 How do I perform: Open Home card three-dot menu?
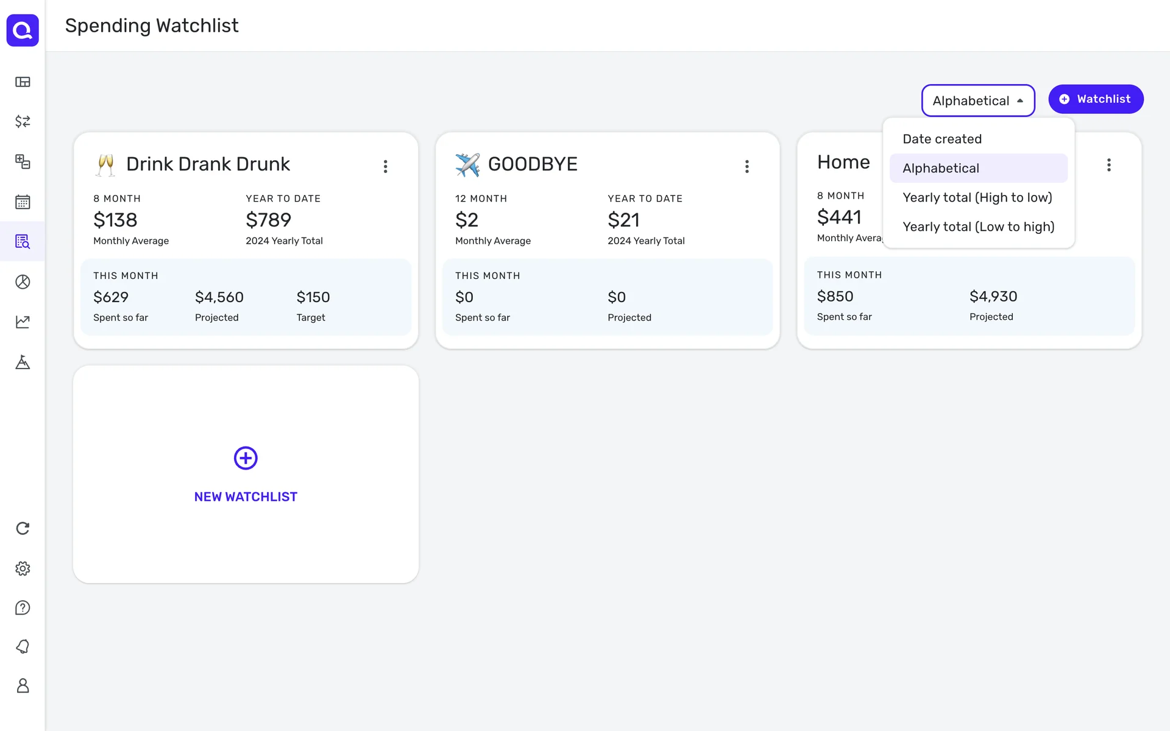[1108, 165]
